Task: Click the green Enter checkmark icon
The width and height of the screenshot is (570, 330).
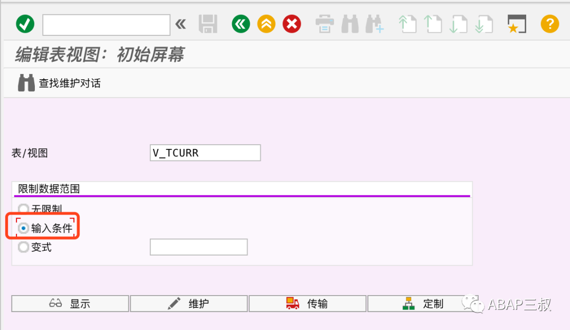Action: point(25,24)
